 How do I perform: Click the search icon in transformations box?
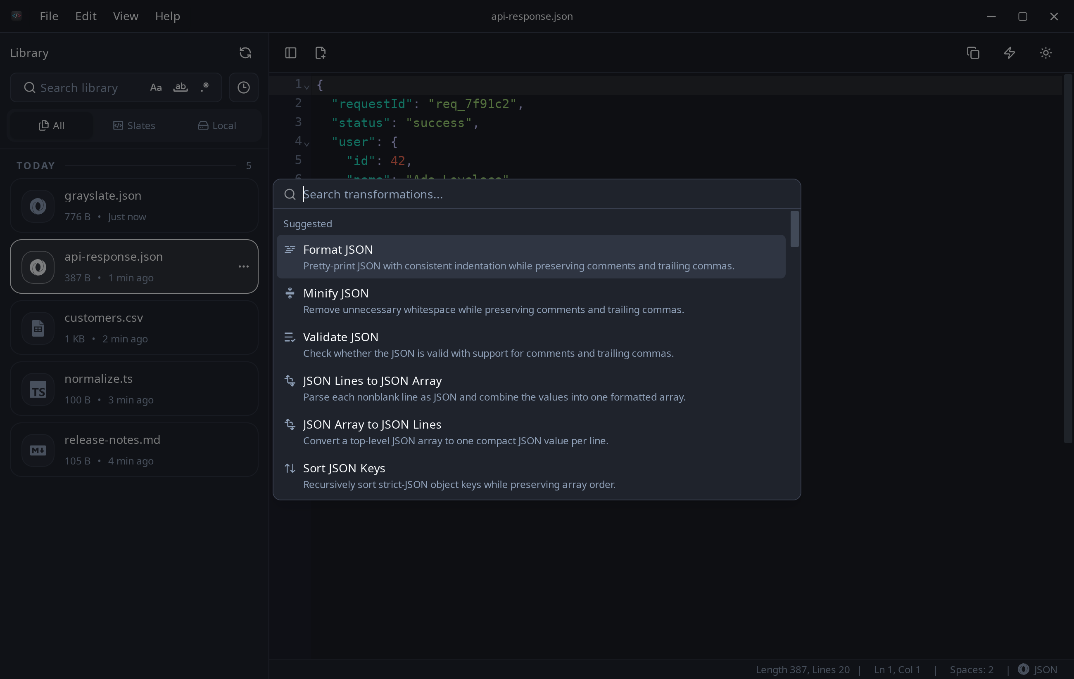click(x=290, y=194)
